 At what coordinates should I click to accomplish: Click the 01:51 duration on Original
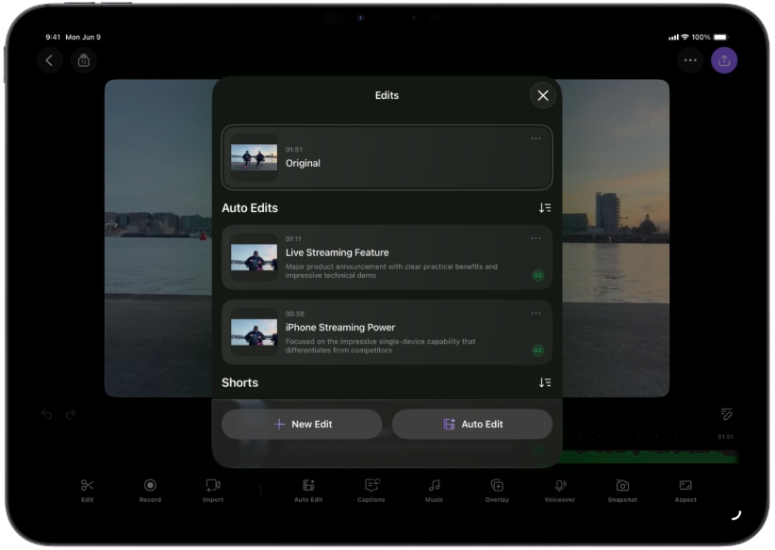[x=293, y=150]
